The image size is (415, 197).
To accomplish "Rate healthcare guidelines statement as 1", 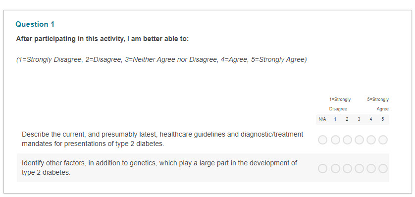I will 335,140.
